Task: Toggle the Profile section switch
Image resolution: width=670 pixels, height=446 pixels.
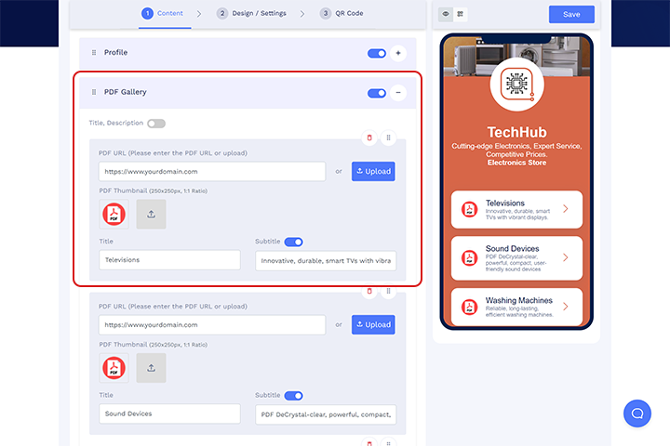Action: [377, 53]
